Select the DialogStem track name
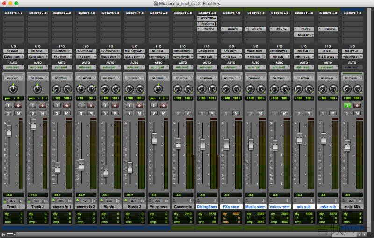Screen dimensions: 374x238 pyautogui.click(x=207, y=207)
